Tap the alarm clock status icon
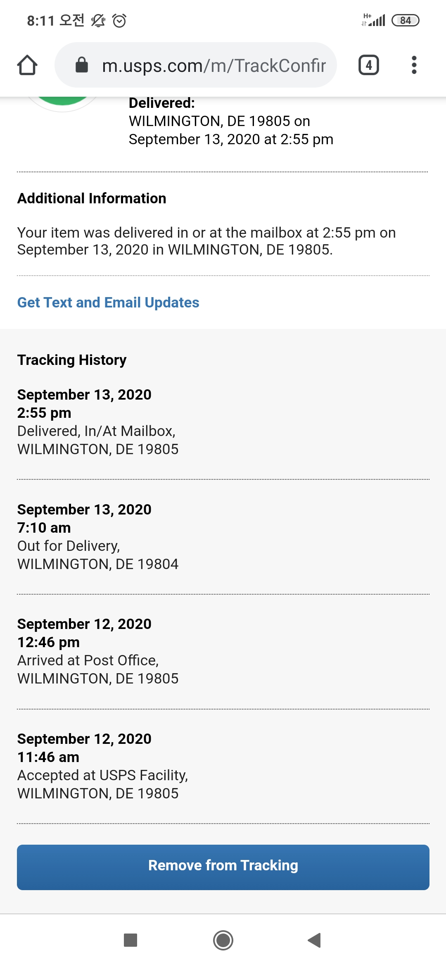Screen dimensions: 446x967 coord(119,20)
